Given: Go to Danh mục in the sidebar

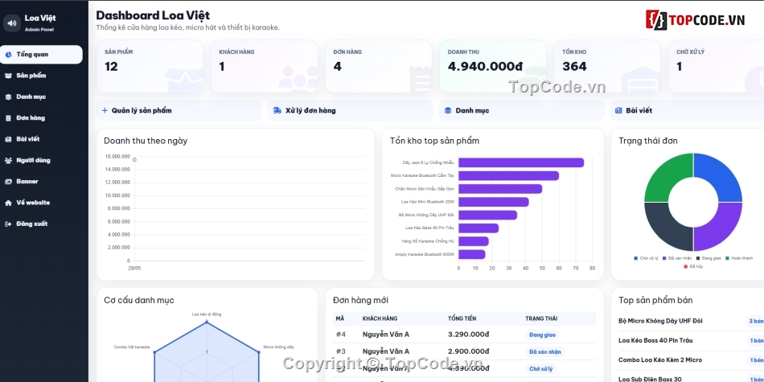Looking at the screenshot, I should 41,97.
